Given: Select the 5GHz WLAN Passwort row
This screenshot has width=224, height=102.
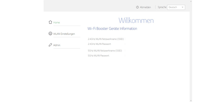Looking at the screenshot, I should (98, 55).
